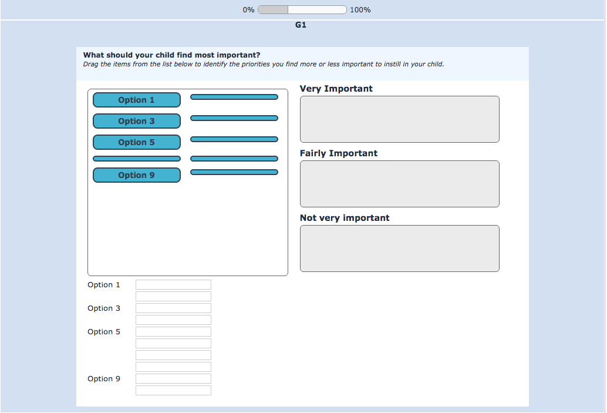Click the Very Important drop box
This screenshot has height=413, width=607.
pyautogui.click(x=399, y=119)
